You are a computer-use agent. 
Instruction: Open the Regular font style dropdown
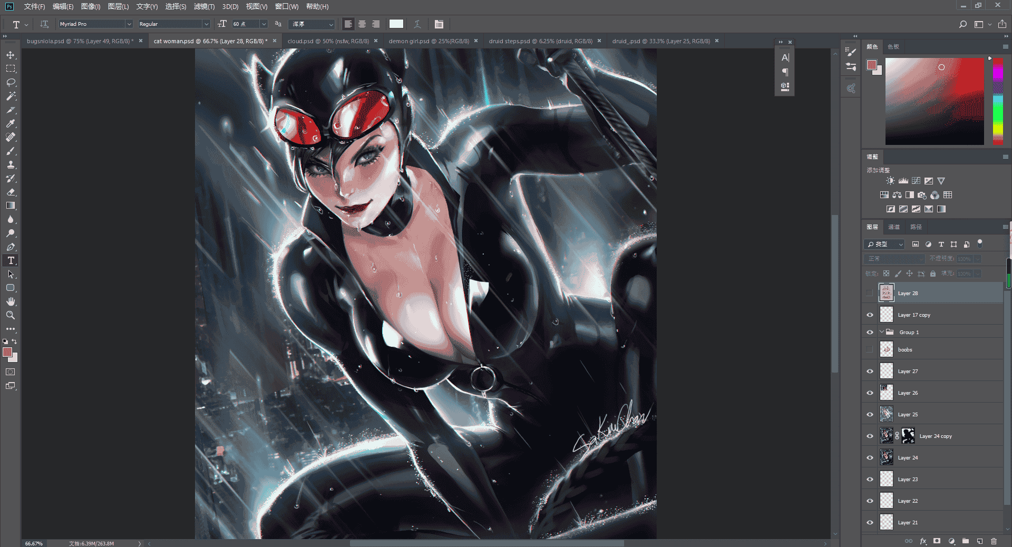pos(206,24)
